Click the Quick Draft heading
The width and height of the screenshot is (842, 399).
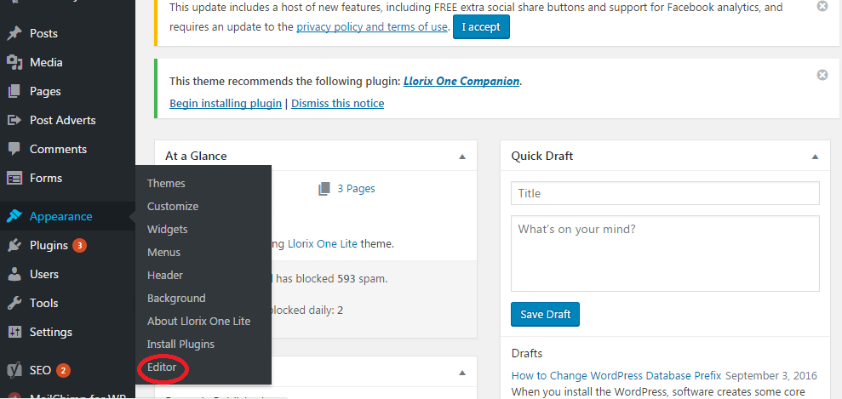[542, 156]
